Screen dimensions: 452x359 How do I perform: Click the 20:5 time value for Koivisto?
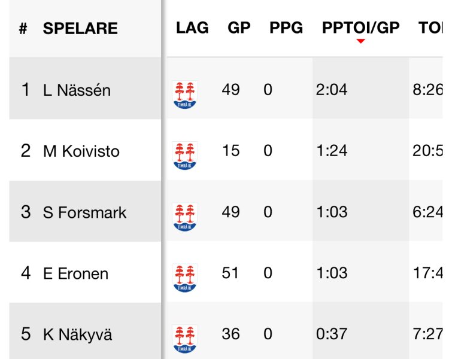(427, 151)
